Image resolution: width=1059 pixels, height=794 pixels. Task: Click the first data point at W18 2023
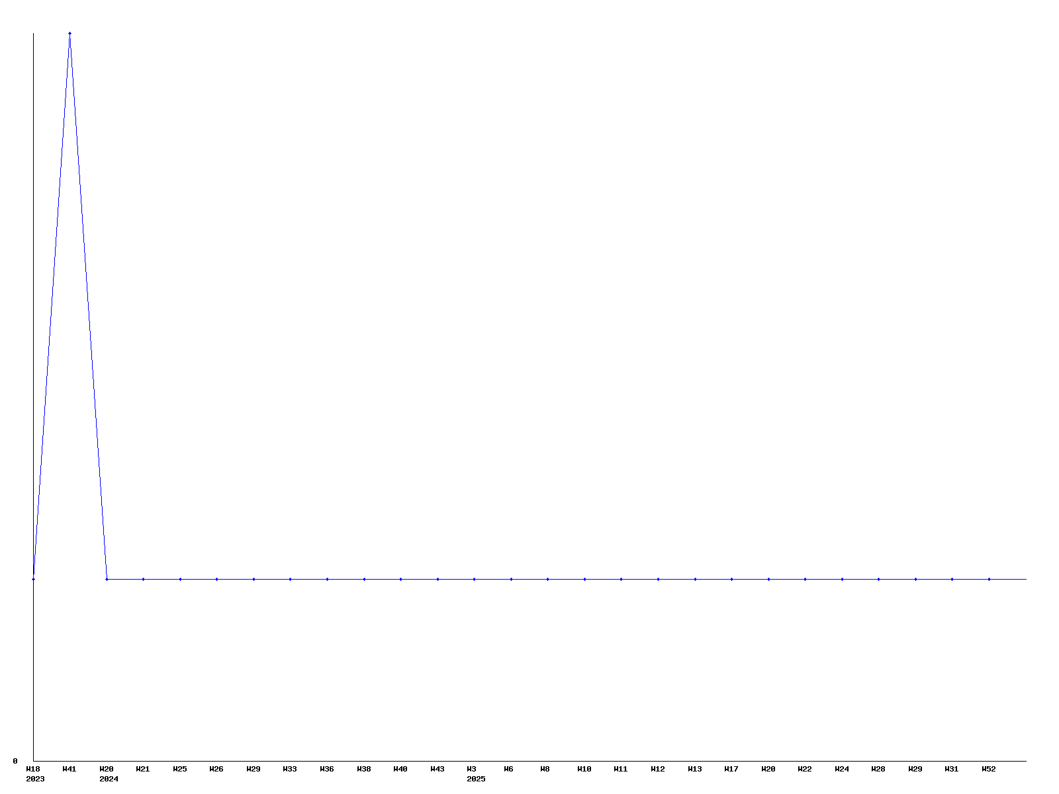(33, 579)
